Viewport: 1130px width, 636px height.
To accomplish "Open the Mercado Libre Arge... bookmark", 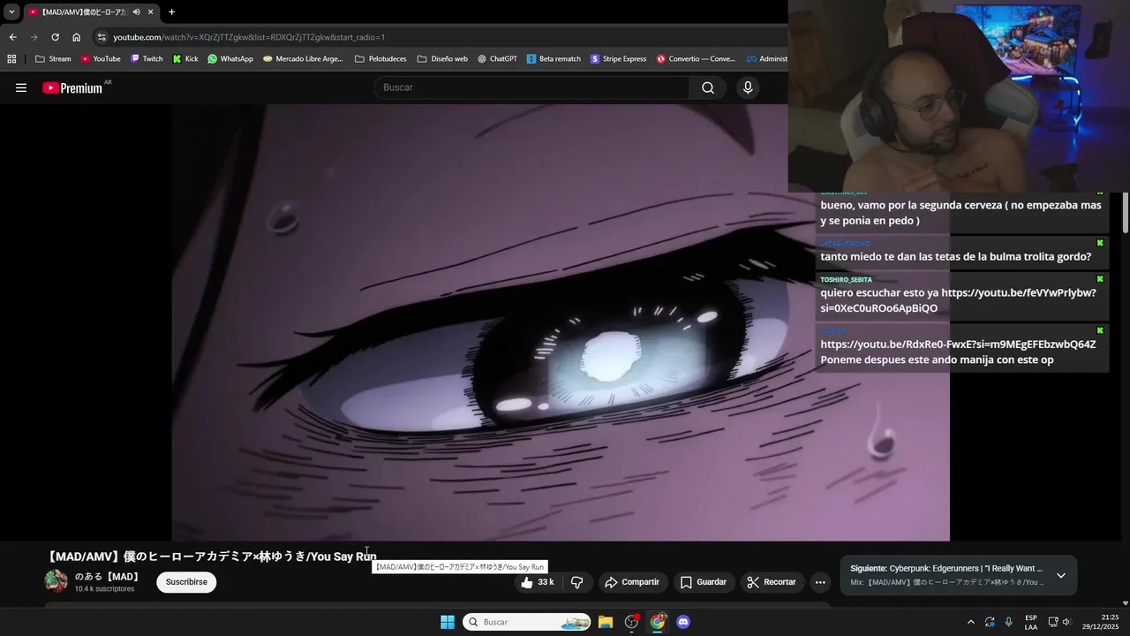I will [x=303, y=59].
